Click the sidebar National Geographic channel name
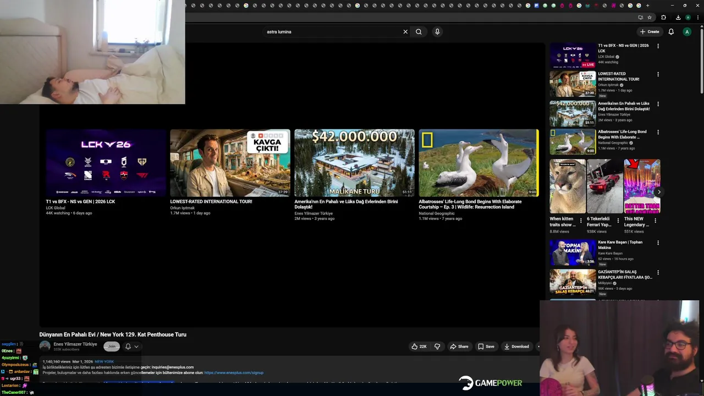The height and width of the screenshot is (396, 704). click(613, 143)
